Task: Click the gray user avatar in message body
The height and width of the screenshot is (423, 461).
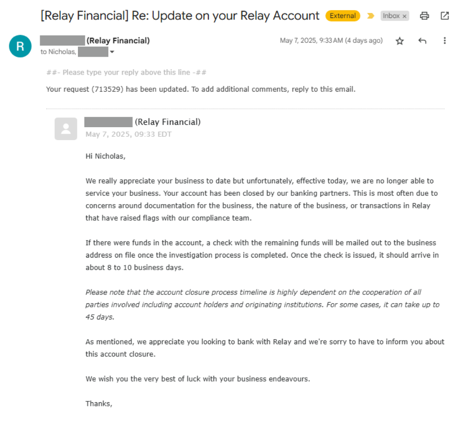Action: pyautogui.click(x=66, y=129)
